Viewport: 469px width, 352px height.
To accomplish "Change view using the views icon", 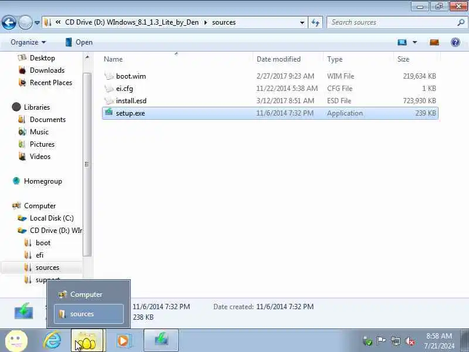I will point(402,42).
